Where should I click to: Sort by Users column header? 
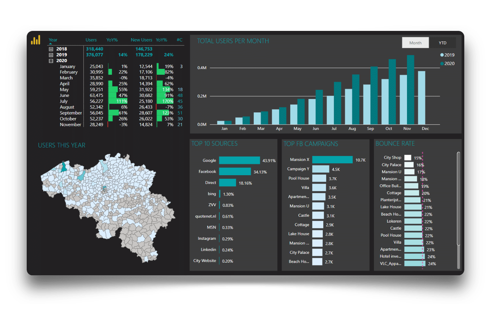[91, 40]
